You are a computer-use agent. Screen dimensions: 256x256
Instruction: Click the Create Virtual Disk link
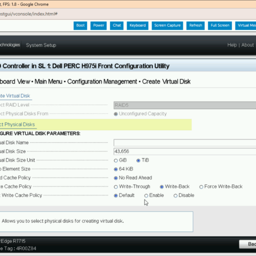(15, 96)
